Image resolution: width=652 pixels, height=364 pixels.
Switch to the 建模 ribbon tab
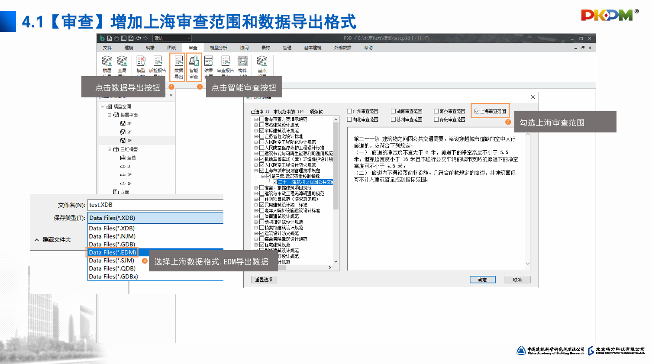tap(129, 48)
